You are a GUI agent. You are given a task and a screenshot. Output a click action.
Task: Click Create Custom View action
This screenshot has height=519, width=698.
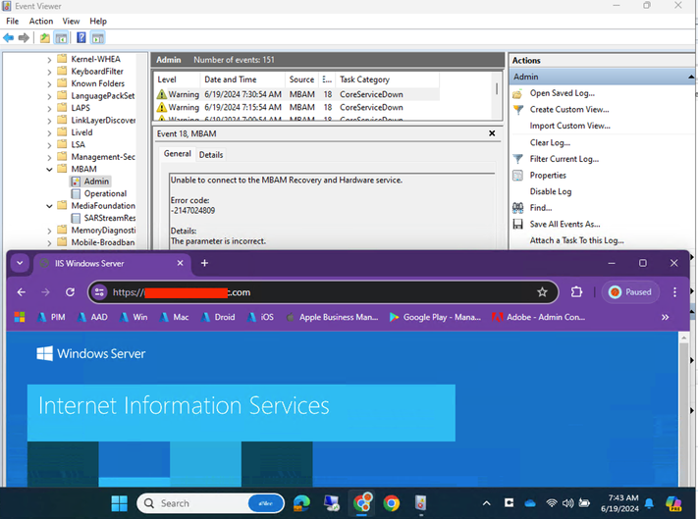569,110
